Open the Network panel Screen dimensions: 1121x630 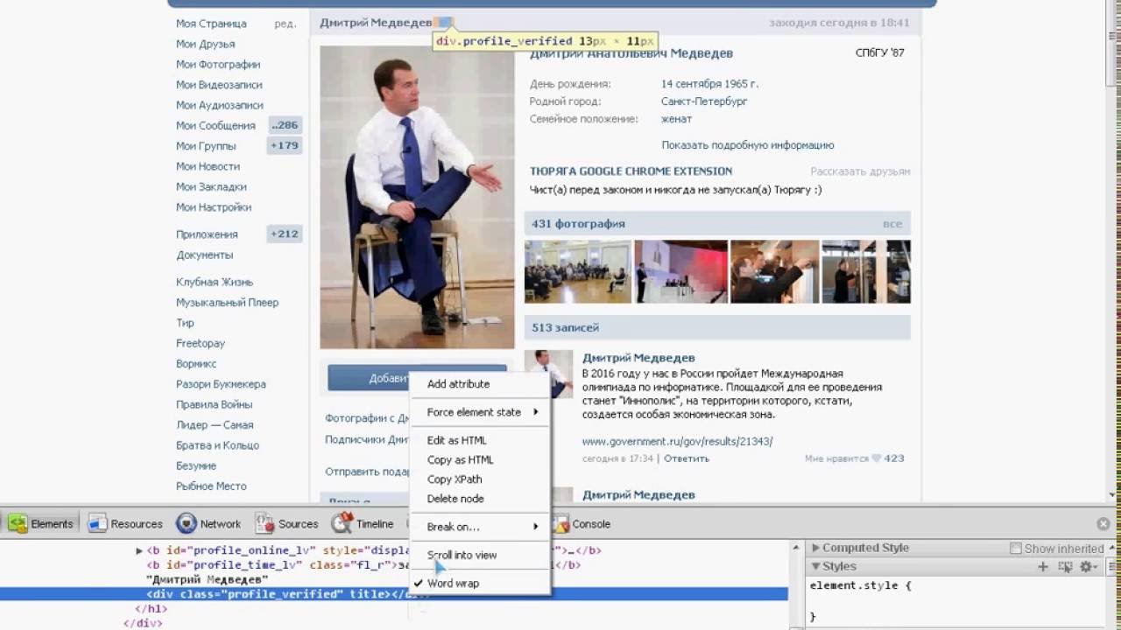208,524
